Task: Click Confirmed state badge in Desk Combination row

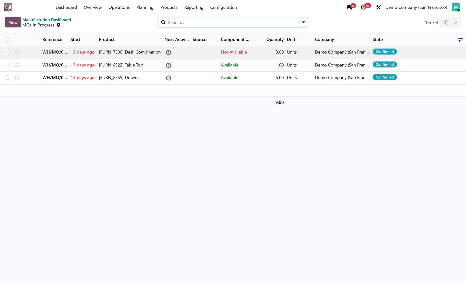Action: pyautogui.click(x=385, y=52)
